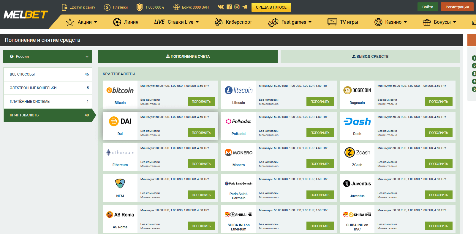Open Instagram social icon
Image resolution: width=476 pixels, height=234 pixels.
237,7
